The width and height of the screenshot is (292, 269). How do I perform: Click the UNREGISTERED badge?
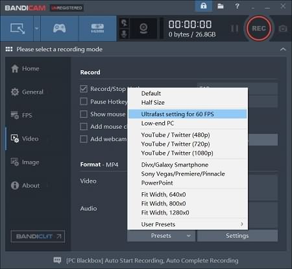(x=67, y=8)
